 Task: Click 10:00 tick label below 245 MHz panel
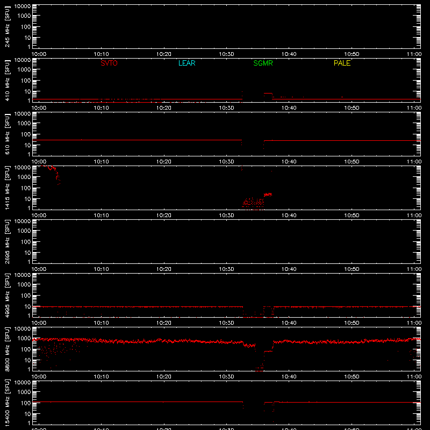[x=39, y=54]
